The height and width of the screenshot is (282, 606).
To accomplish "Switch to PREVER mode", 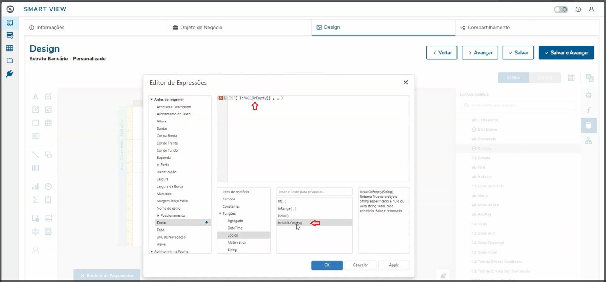I will click(x=545, y=78).
